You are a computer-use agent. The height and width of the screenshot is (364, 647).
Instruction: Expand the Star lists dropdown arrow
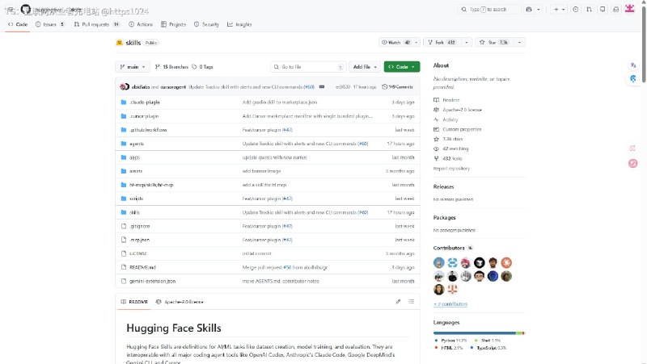(519, 42)
